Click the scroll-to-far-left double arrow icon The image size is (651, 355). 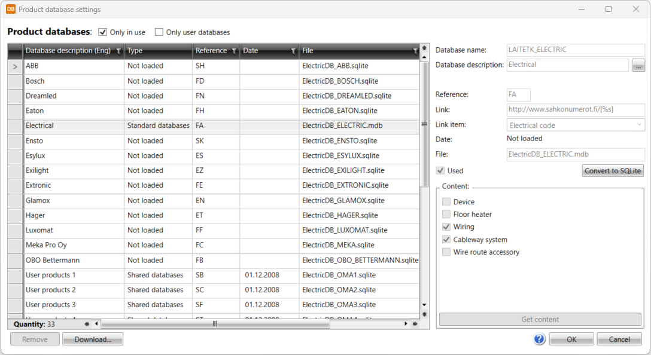(87, 324)
